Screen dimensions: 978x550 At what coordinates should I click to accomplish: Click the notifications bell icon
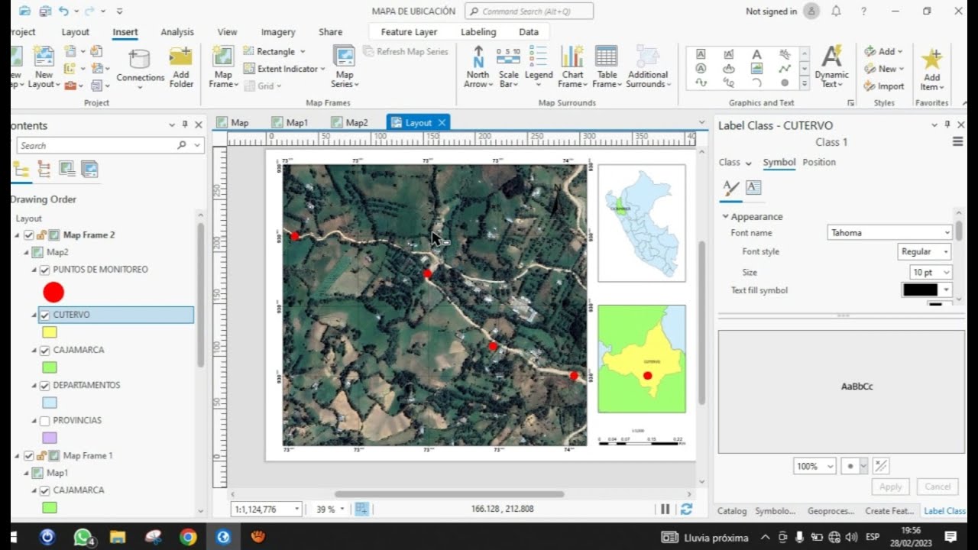(x=836, y=11)
